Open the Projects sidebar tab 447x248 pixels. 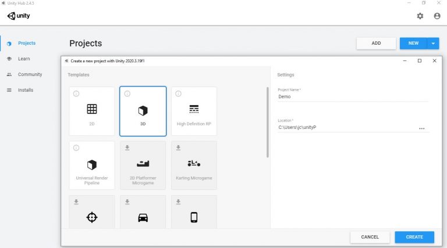click(26, 43)
